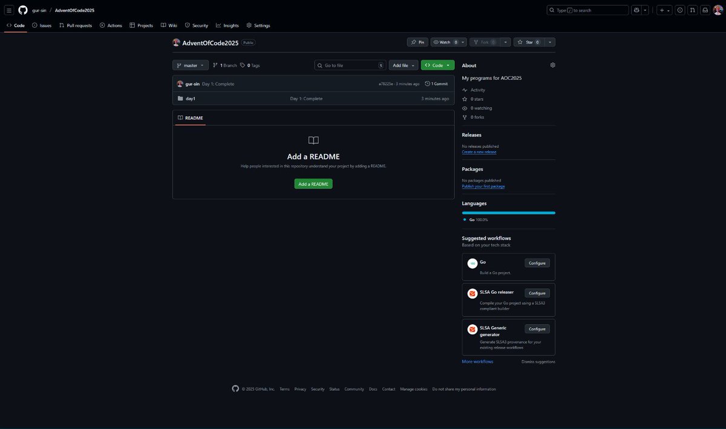The height and width of the screenshot is (429, 726).
Task: Open the master branch selector
Action: point(191,65)
